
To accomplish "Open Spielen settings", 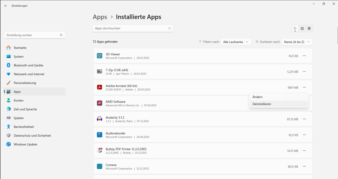I will (35, 118).
